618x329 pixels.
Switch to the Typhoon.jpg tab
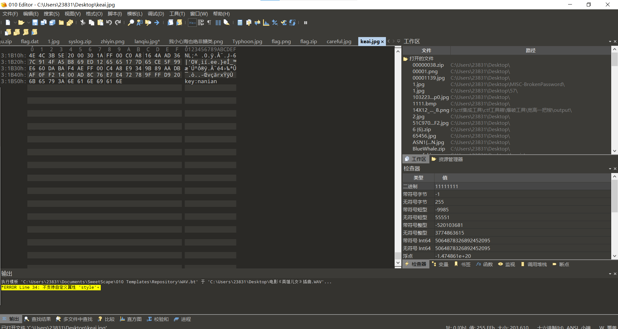coord(247,42)
